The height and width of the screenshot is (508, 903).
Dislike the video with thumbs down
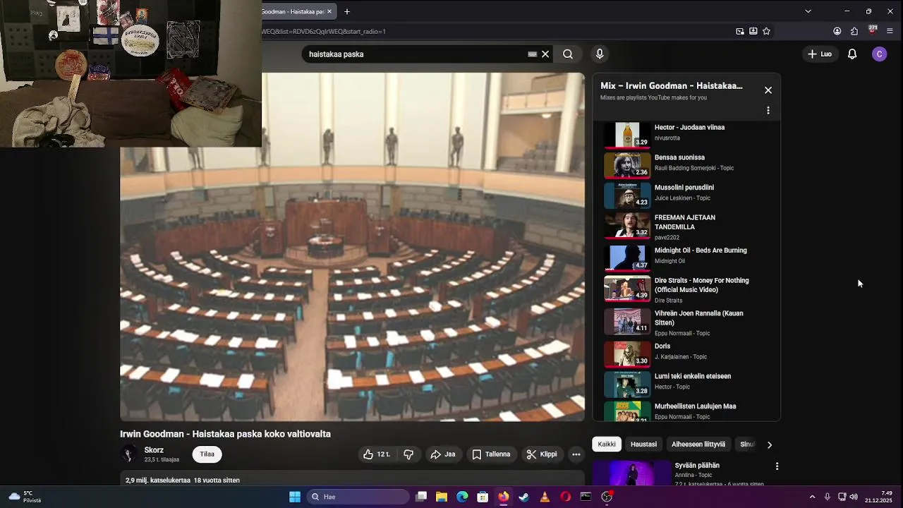(408, 454)
